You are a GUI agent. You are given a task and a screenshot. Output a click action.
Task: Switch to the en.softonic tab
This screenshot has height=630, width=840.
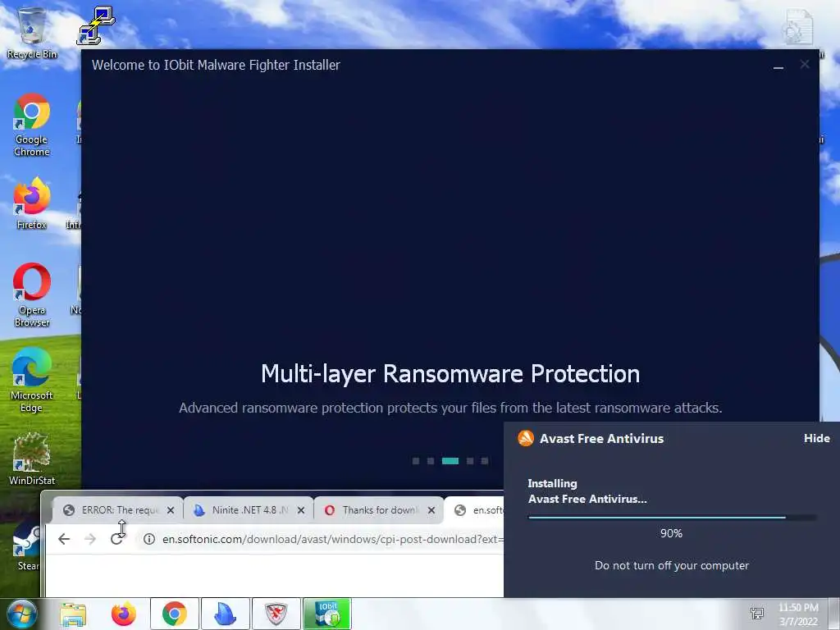point(475,510)
